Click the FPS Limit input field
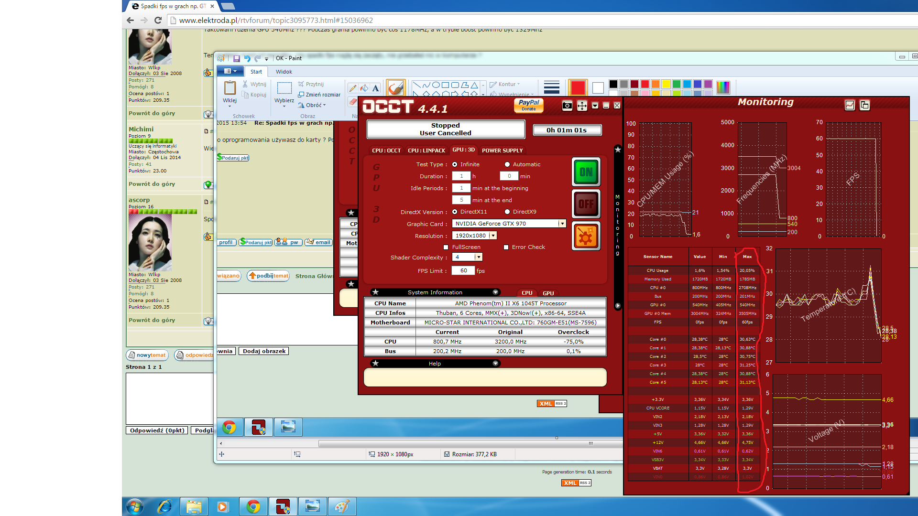This screenshot has width=918, height=516. (463, 271)
